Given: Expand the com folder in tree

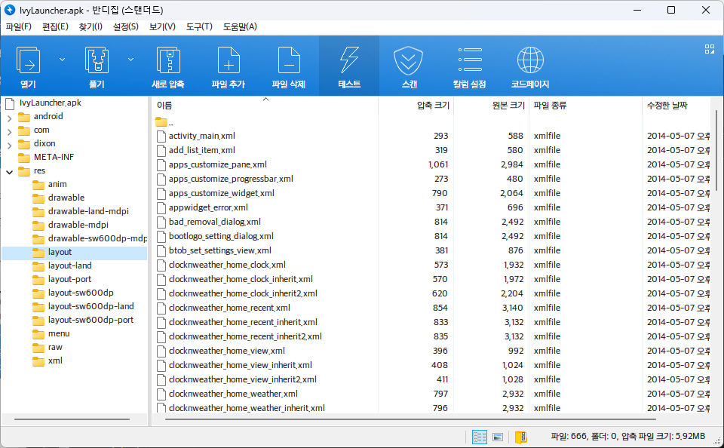Looking at the screenshot, I should point(9,132).
